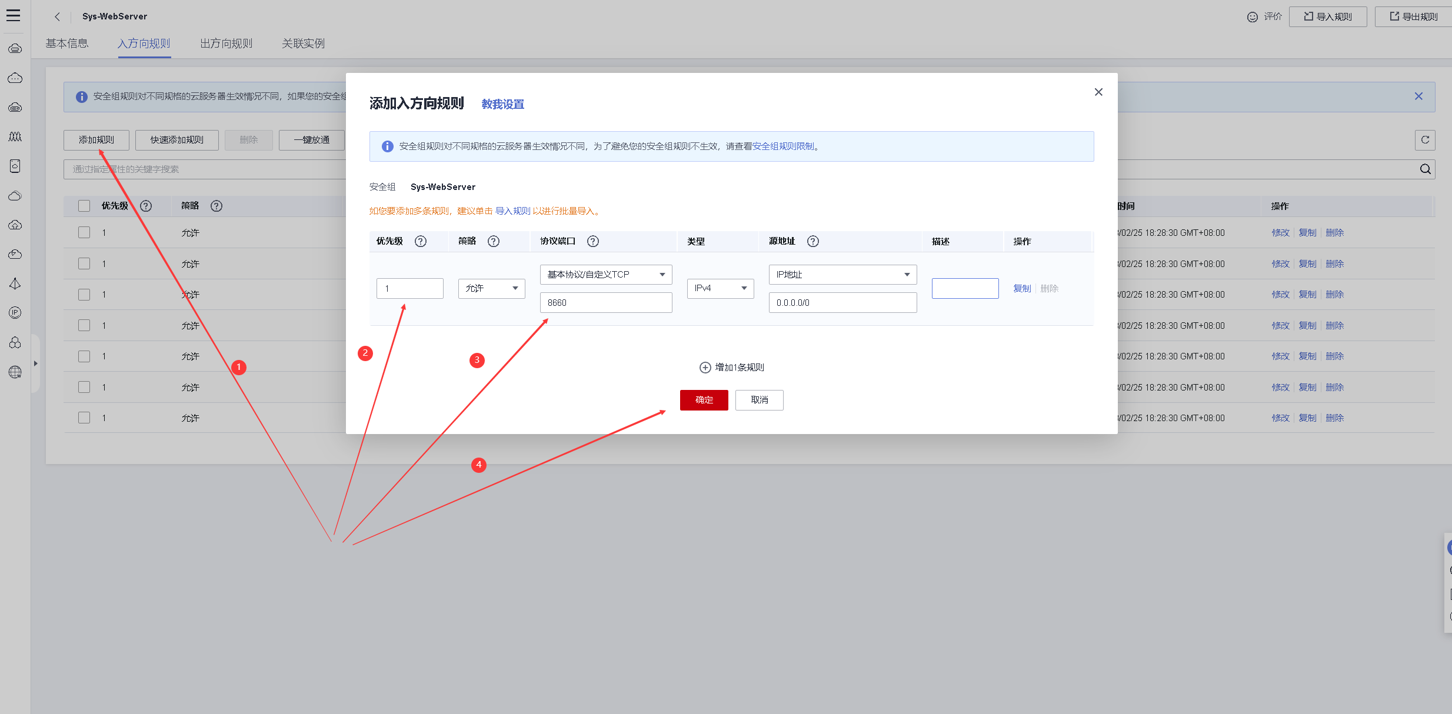
Task: Click the help icon next to 协议端口
Action: coord(593,241)
